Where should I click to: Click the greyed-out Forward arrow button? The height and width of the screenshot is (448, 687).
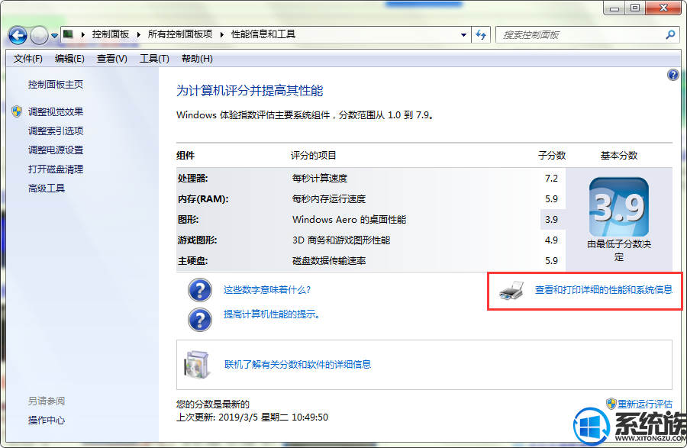pos(40,35)
